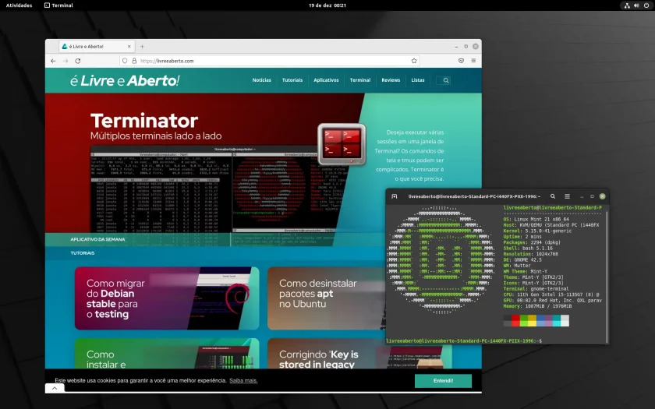
Task: Click Atividades in the GNOME top bar
Action: point(19,5)
